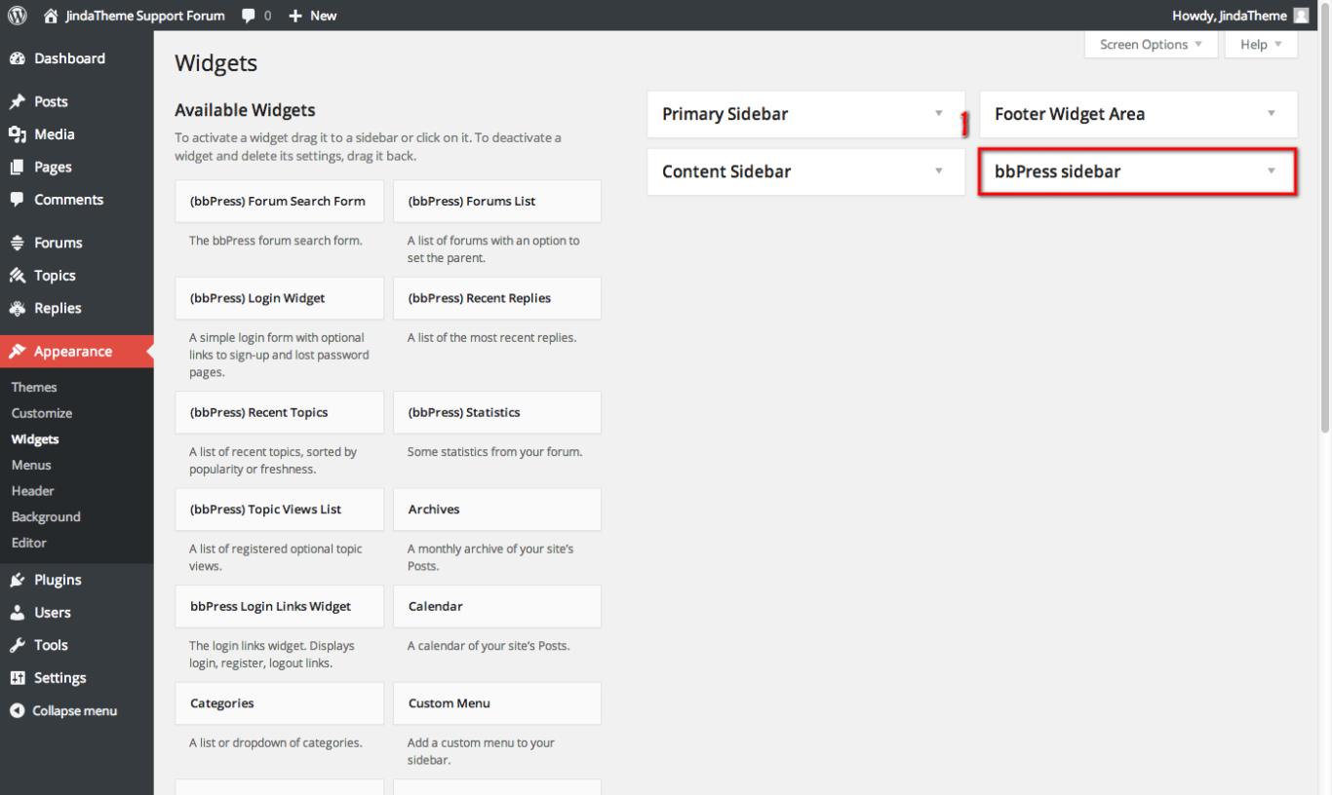Expand the Footer Widget Area arrow
The width and height of the screenshot is (1332, 795).
[1272, 113]
